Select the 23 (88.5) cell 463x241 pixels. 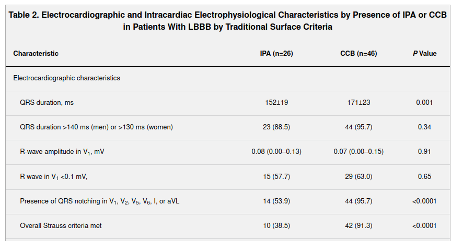point(276,127)
